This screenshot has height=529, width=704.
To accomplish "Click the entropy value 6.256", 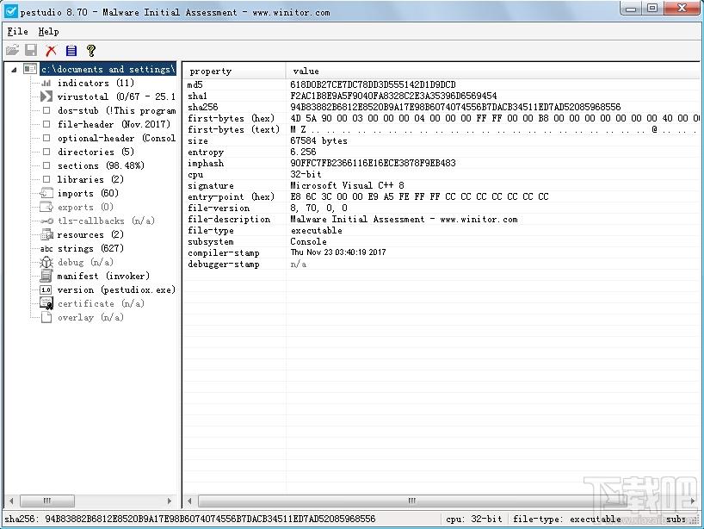I will click(303, 152).
